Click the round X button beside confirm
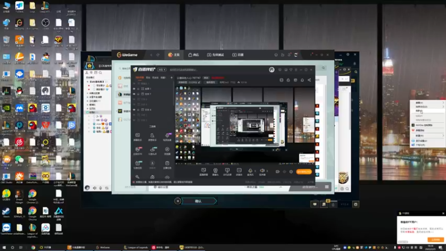This screenshot has height=251, width=446. coord(178,201)
